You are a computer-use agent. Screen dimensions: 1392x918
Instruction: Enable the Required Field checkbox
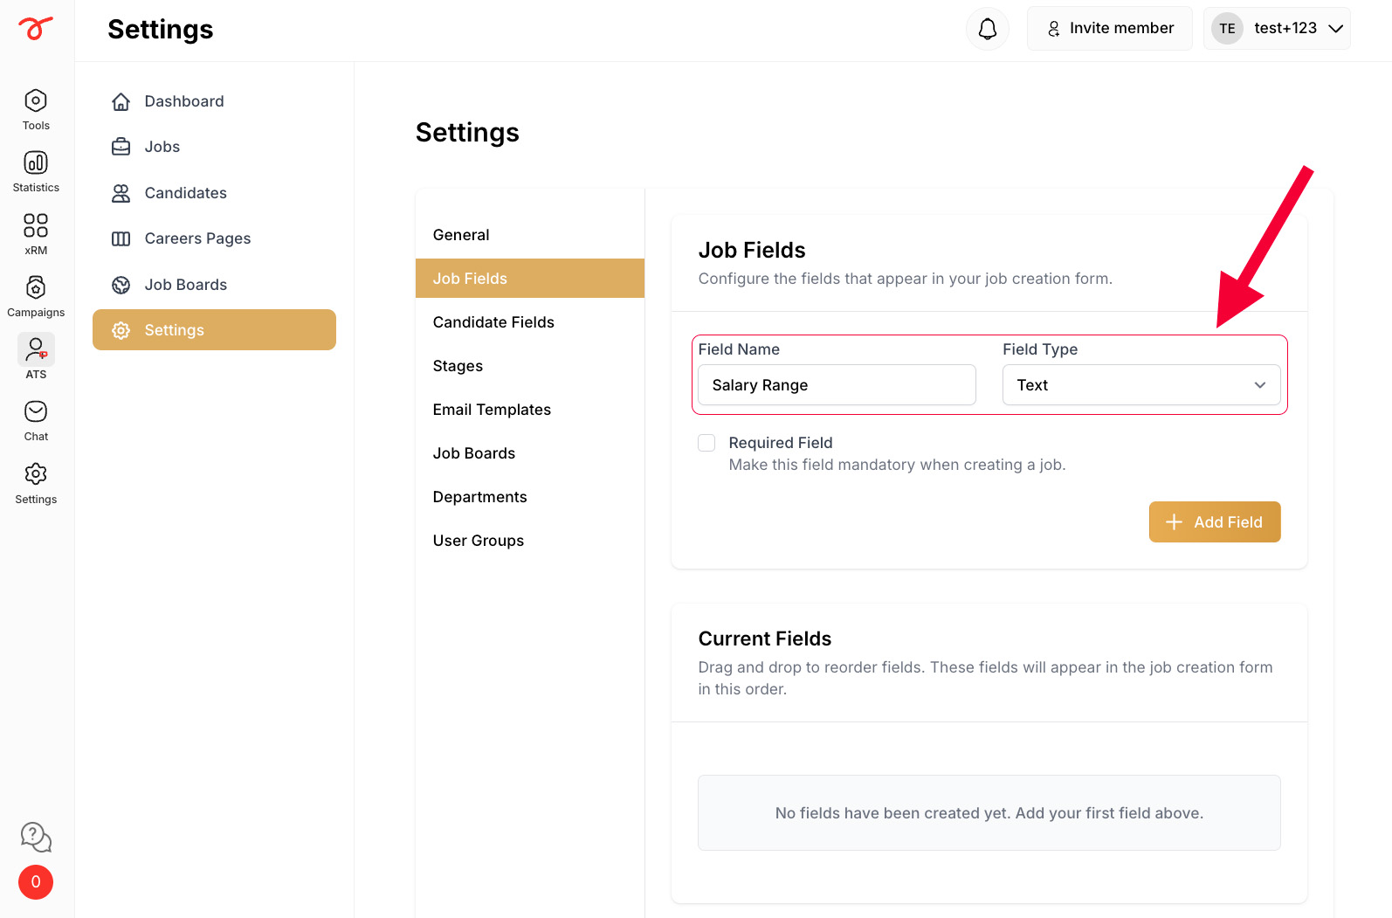[x=706, y=443]
